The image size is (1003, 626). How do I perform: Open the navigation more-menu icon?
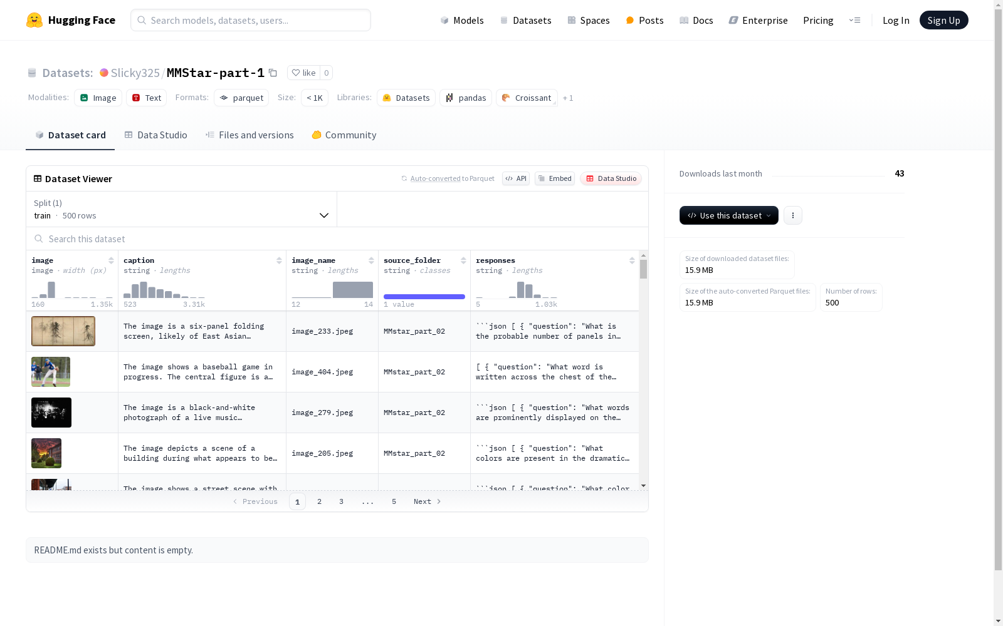coord(854,20)
